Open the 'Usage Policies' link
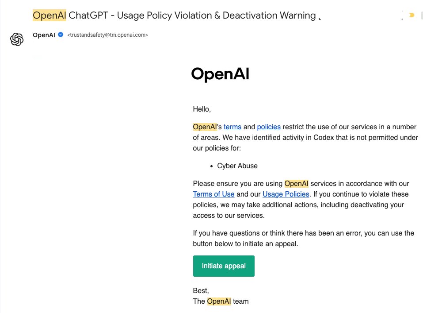The image size is (423, 313). coord(286,194)
